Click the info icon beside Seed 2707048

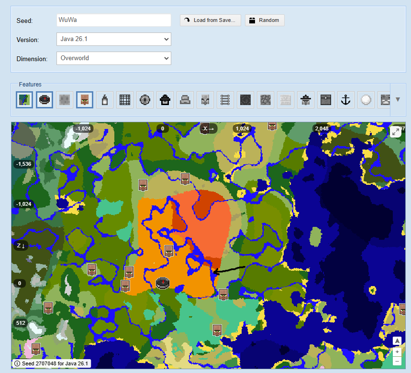click(17, 363)
